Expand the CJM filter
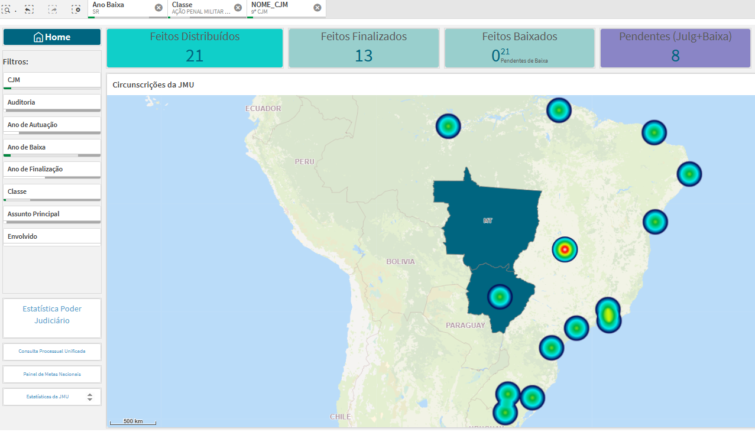Viewport: 755px width, 432px height. [51, 80]
